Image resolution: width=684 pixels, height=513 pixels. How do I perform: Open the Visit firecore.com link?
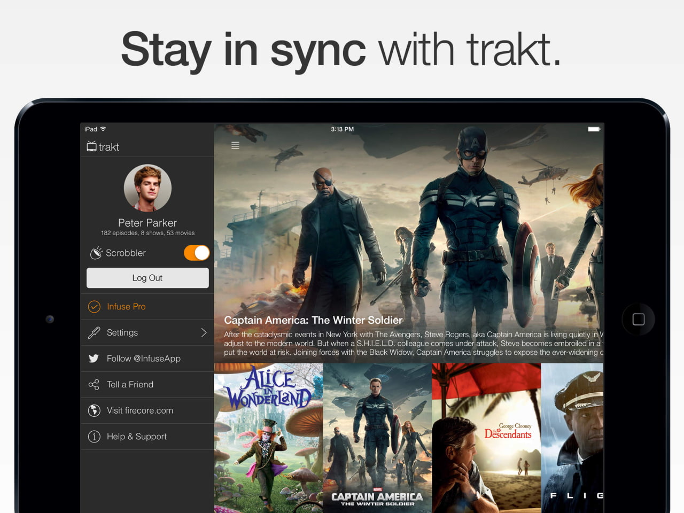click(139, 410)
